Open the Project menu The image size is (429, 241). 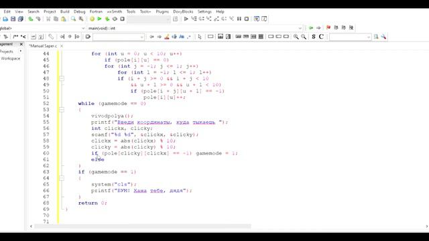(x=50, y=11)
